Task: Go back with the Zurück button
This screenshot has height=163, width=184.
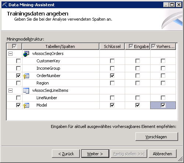Action: coord(66,154)
